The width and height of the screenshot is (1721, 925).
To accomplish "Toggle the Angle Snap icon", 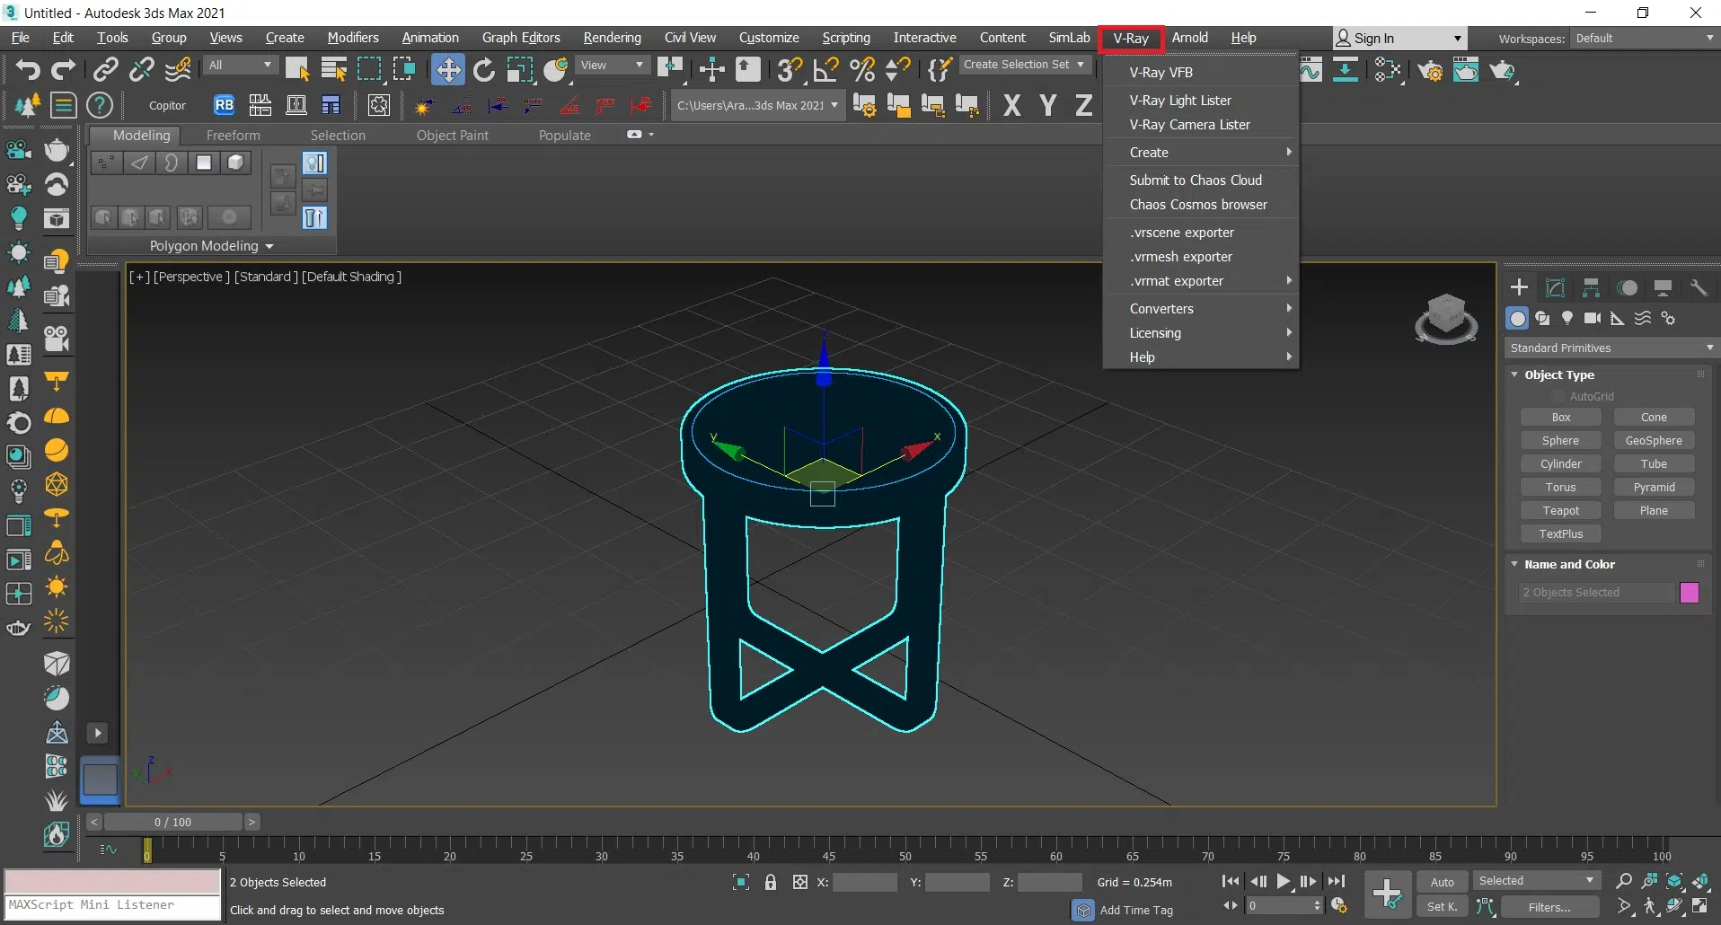I will (x=825, y=69).
